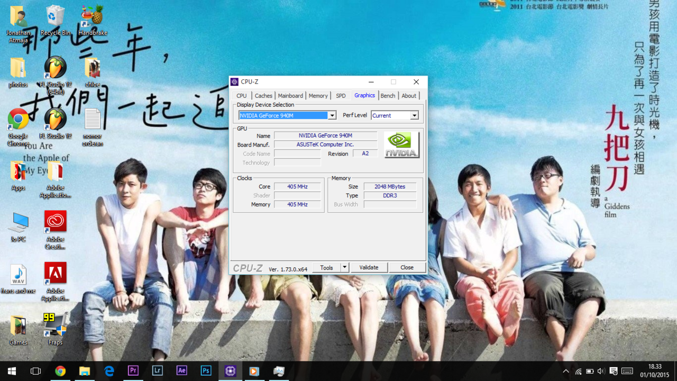Launch Adobe Creative Cloud shortcut
This screenshot has width=677, height=381.
(x=55, y=231)
